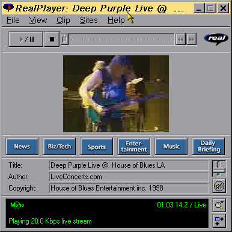Toggle the speaker mute icon
Viewport: 232px width, 232px height.
click(x=219, y=186)
